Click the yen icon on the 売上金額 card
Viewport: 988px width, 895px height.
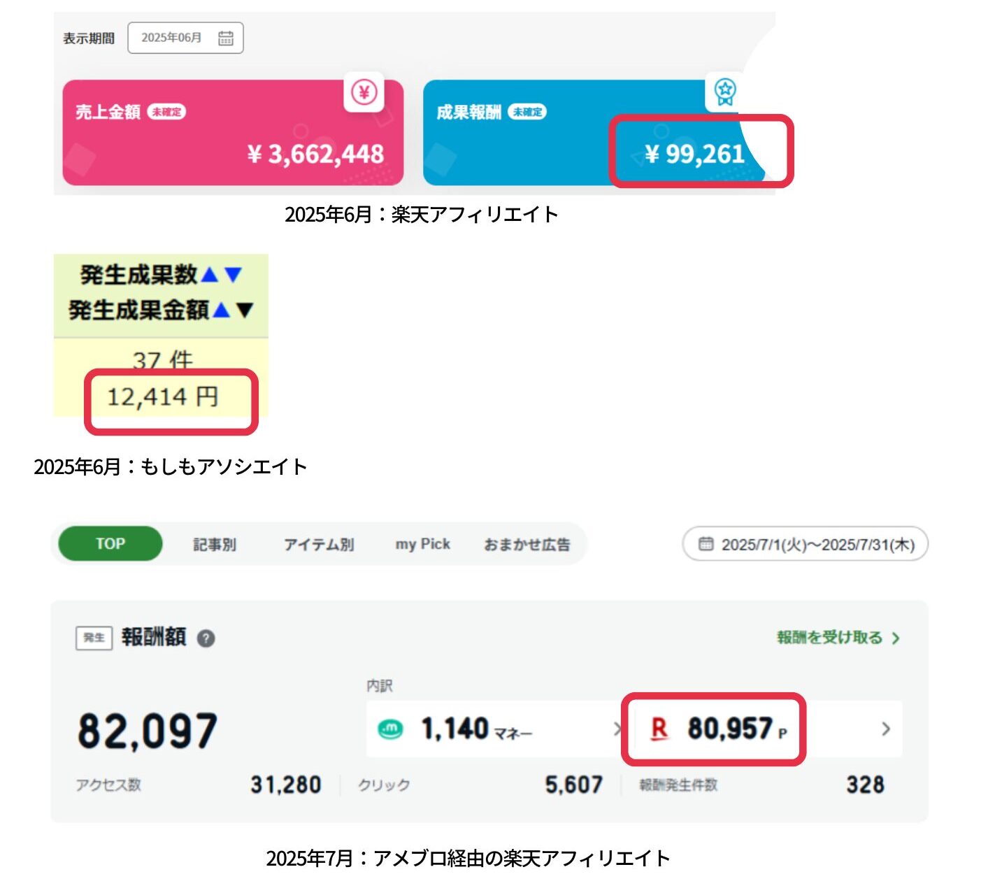[x=364, y=92]
